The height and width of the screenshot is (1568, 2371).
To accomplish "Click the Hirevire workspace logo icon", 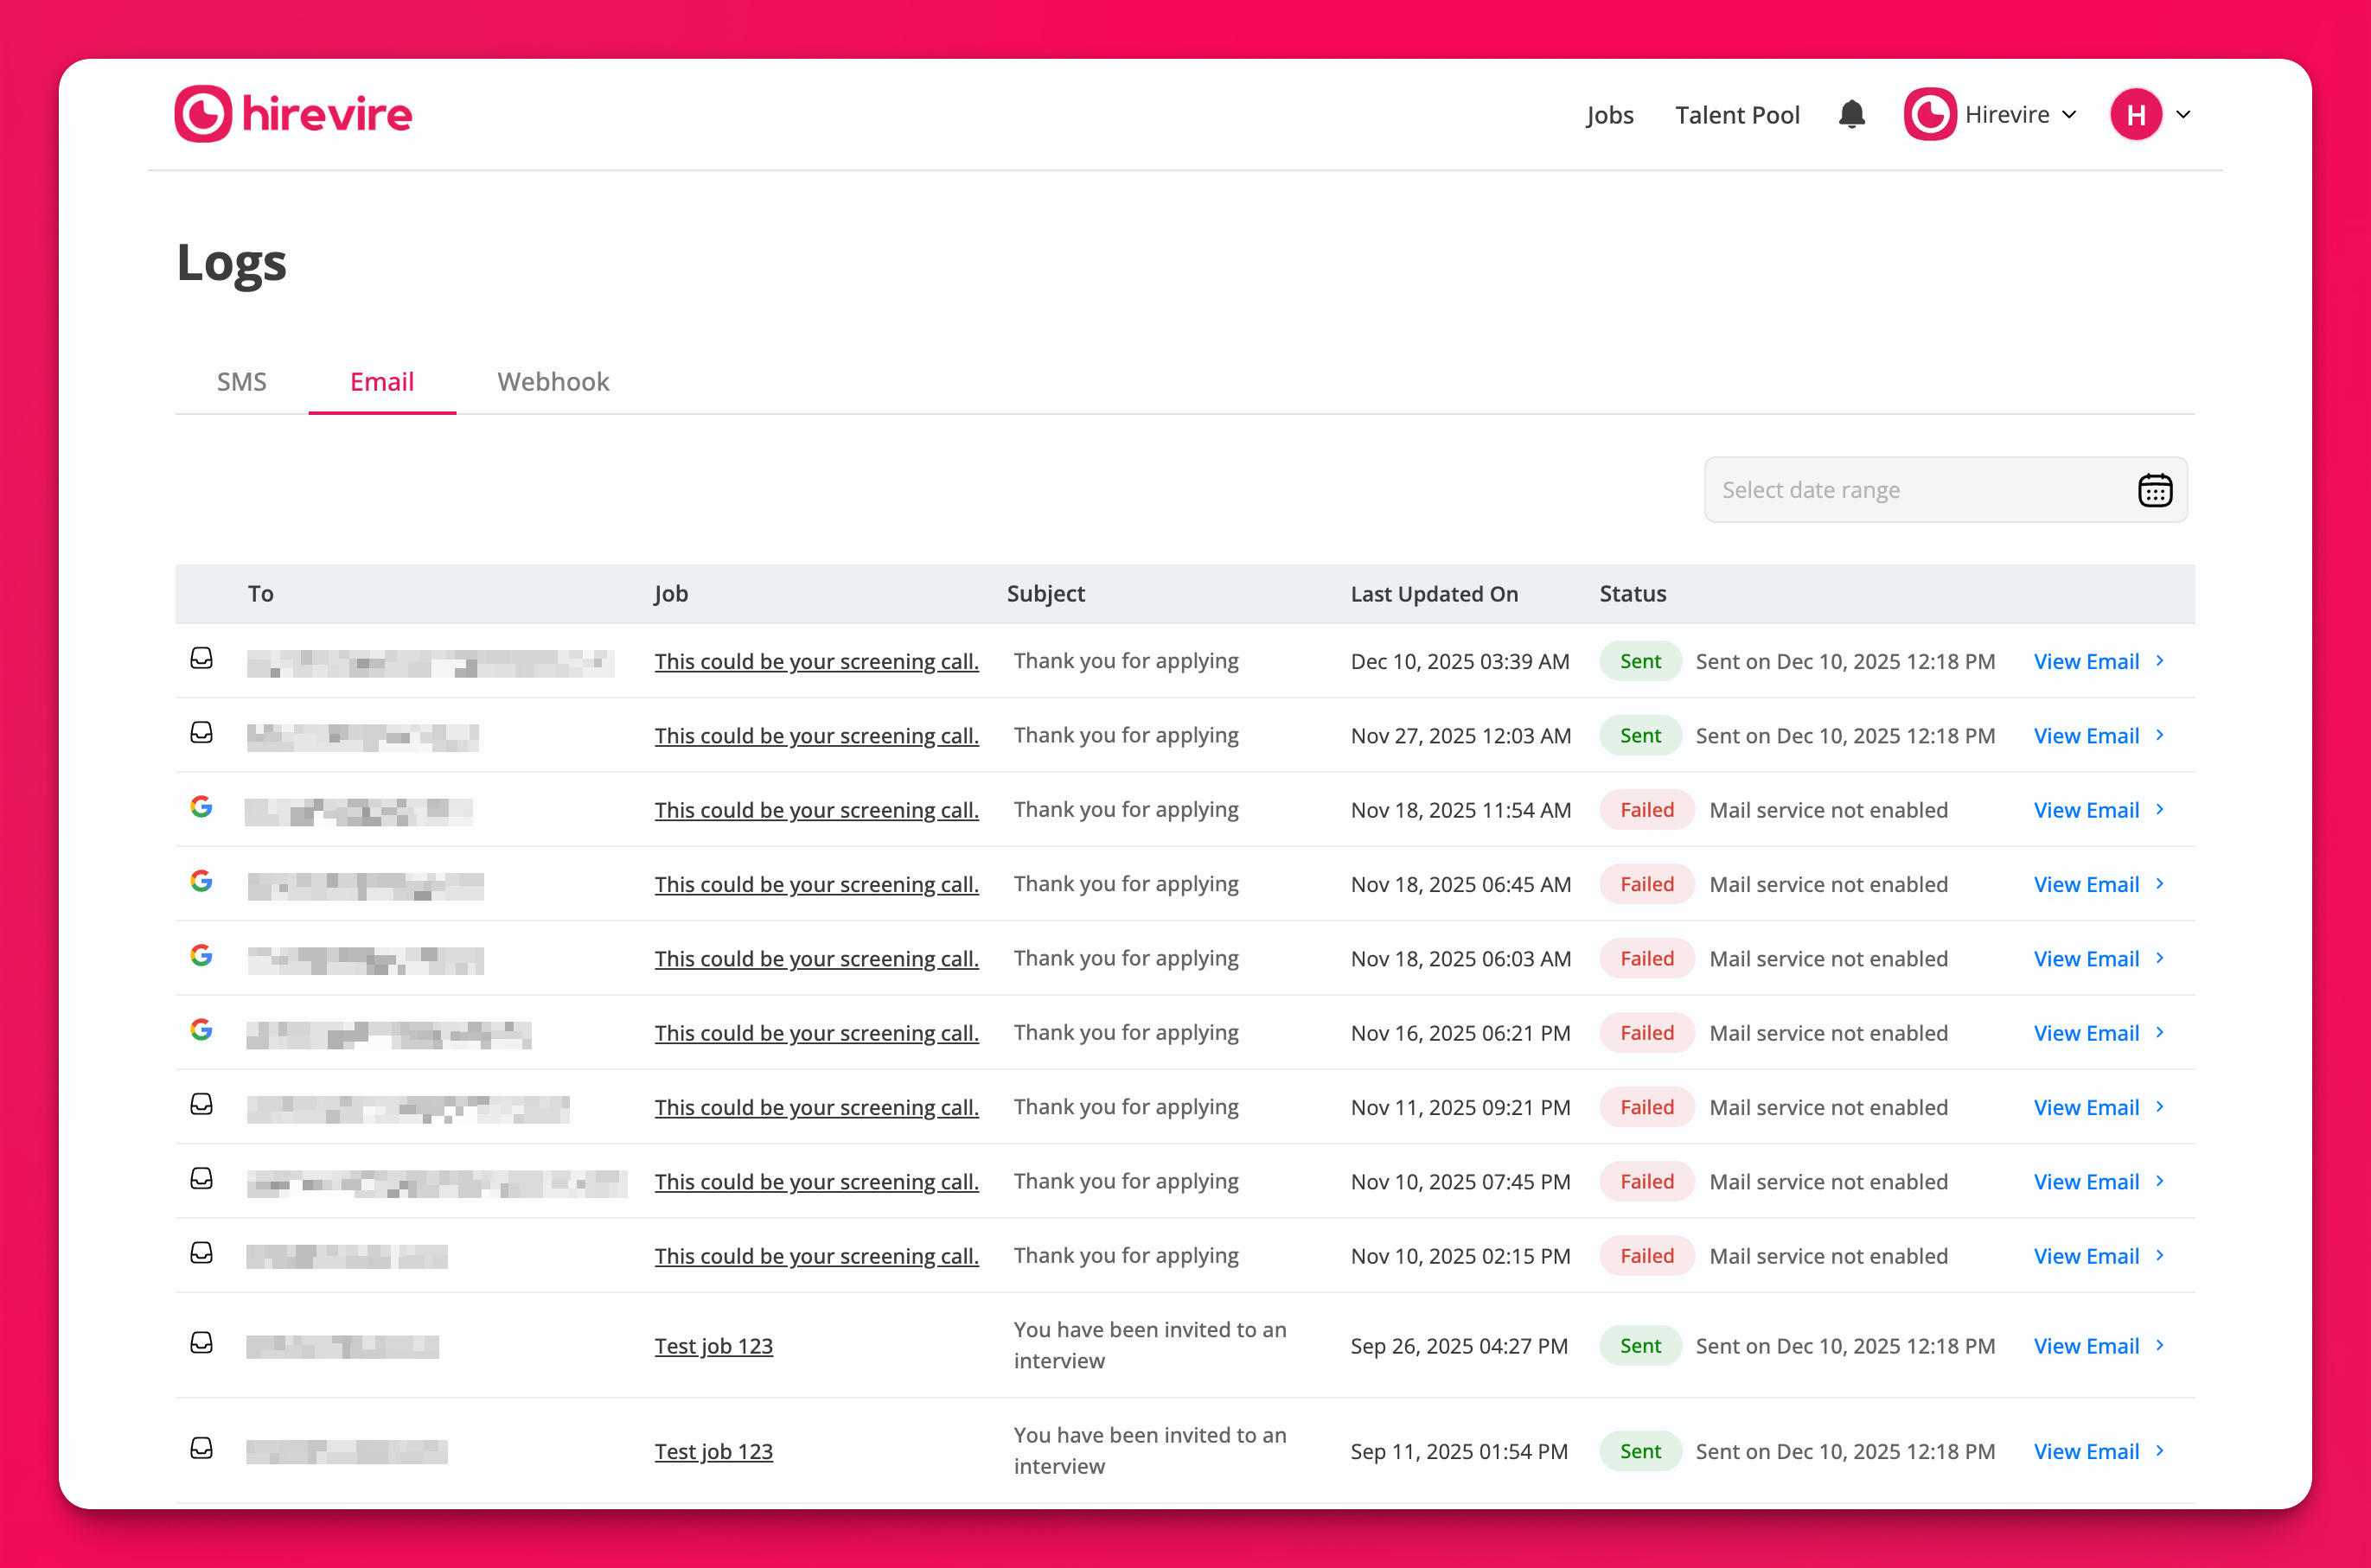I will 1930,115.
